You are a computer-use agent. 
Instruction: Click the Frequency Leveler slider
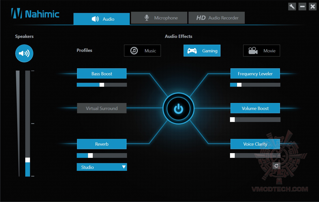(x=255, y=85)
